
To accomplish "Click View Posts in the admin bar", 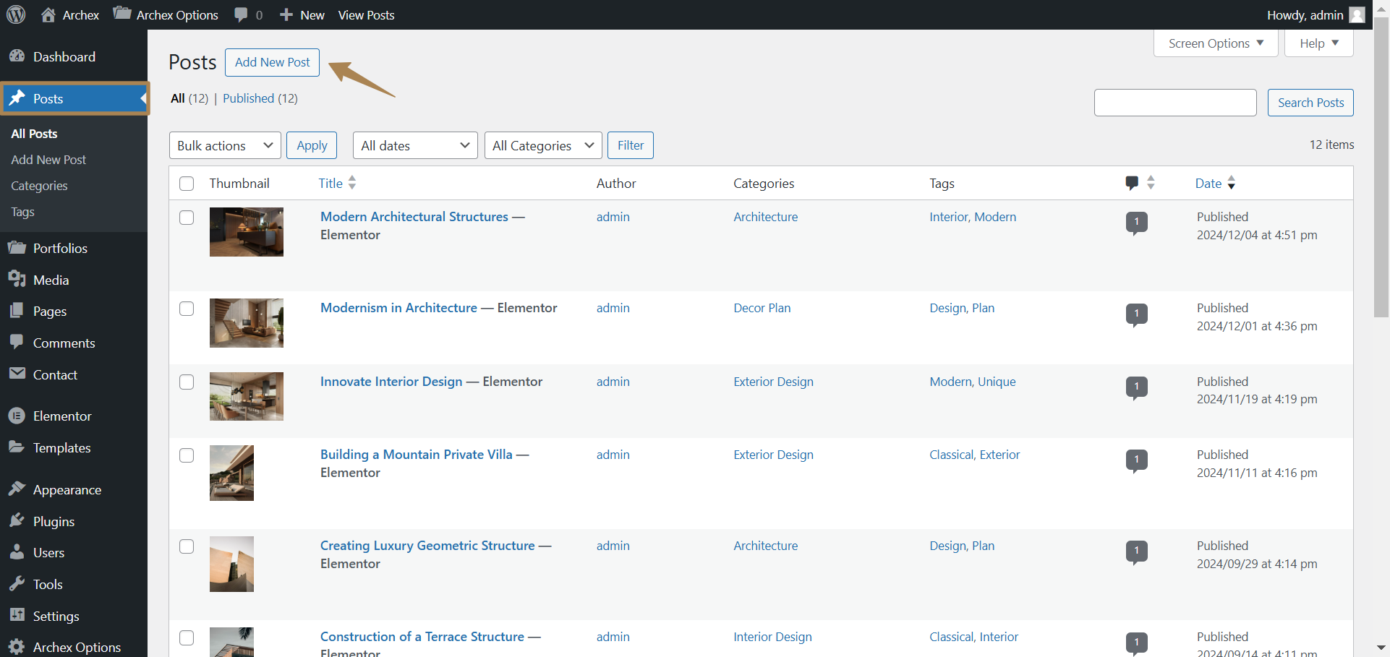I will [366, 14].
